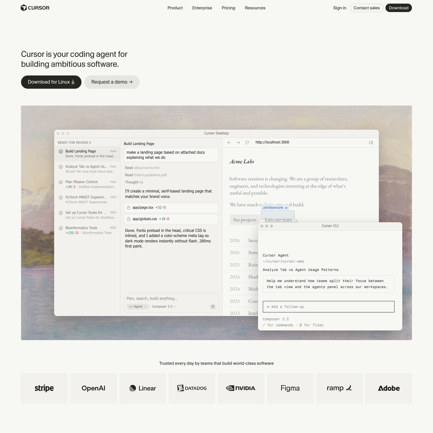The image size is (433, 433).
Task: Click the Acme Labs heading
Action: (x=242, y=162)
